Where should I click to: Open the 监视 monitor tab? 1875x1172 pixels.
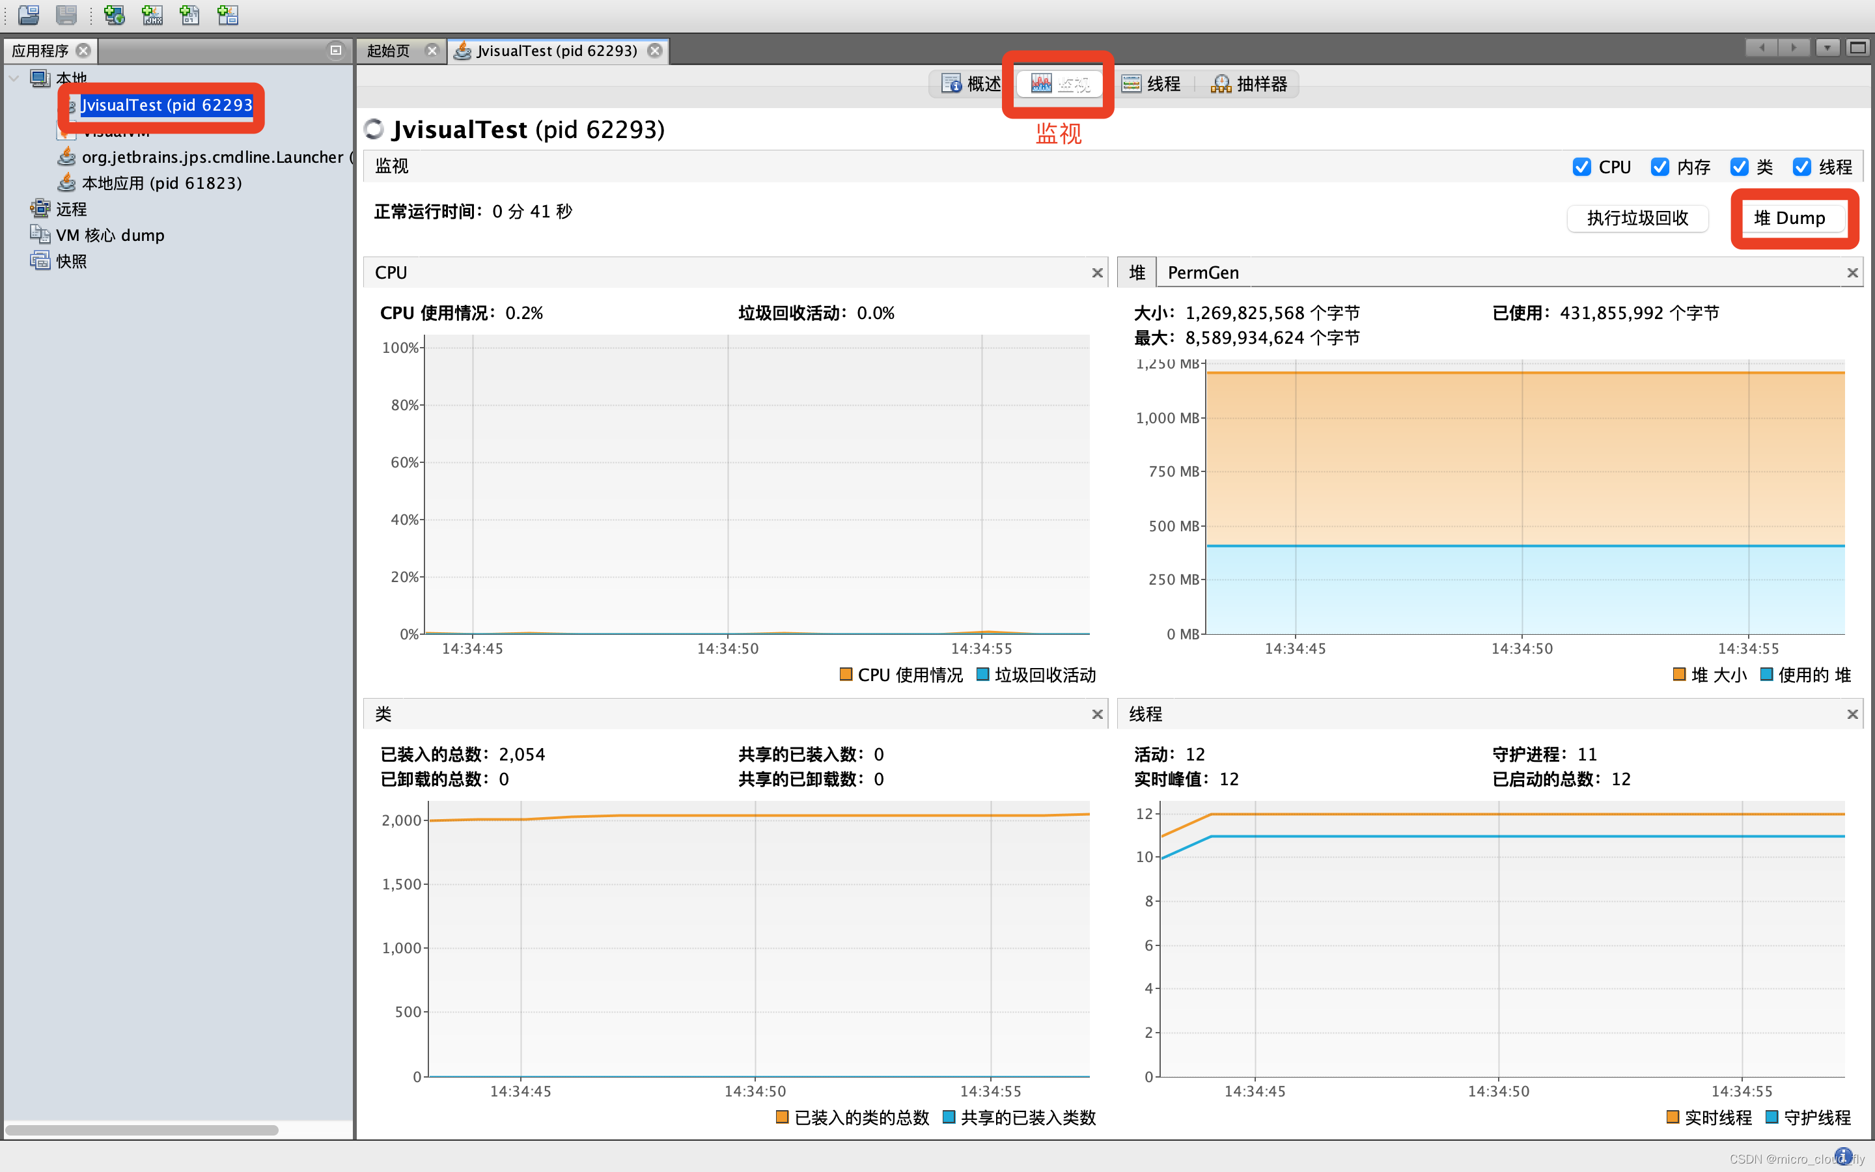[x=1059, y=84]
